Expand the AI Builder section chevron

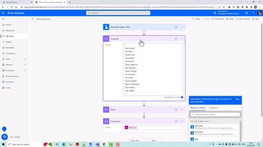pos(25,71)
